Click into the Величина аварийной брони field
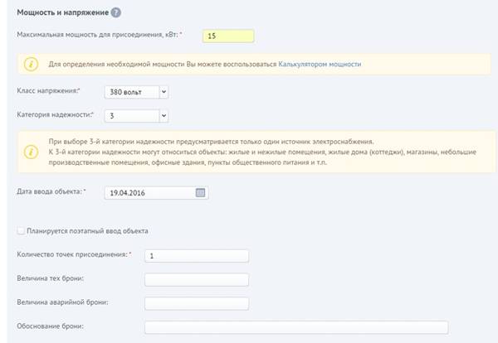The image size is (498, 343). pyautogui.click(x=197, y=303)
